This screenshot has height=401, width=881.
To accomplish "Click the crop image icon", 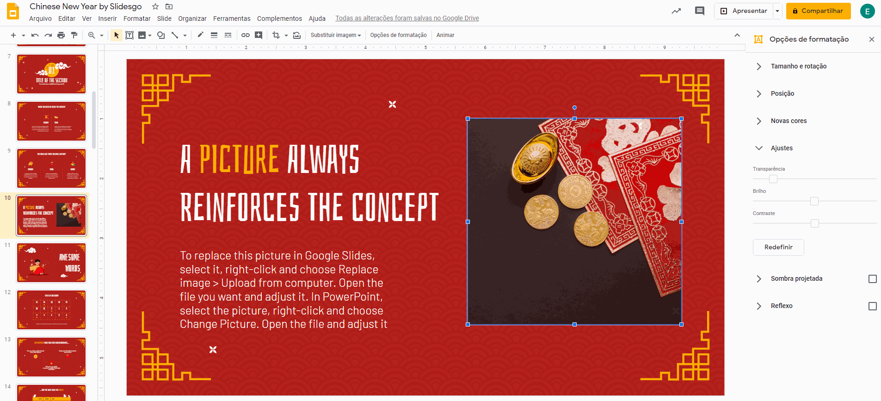I will click(276, 35).
